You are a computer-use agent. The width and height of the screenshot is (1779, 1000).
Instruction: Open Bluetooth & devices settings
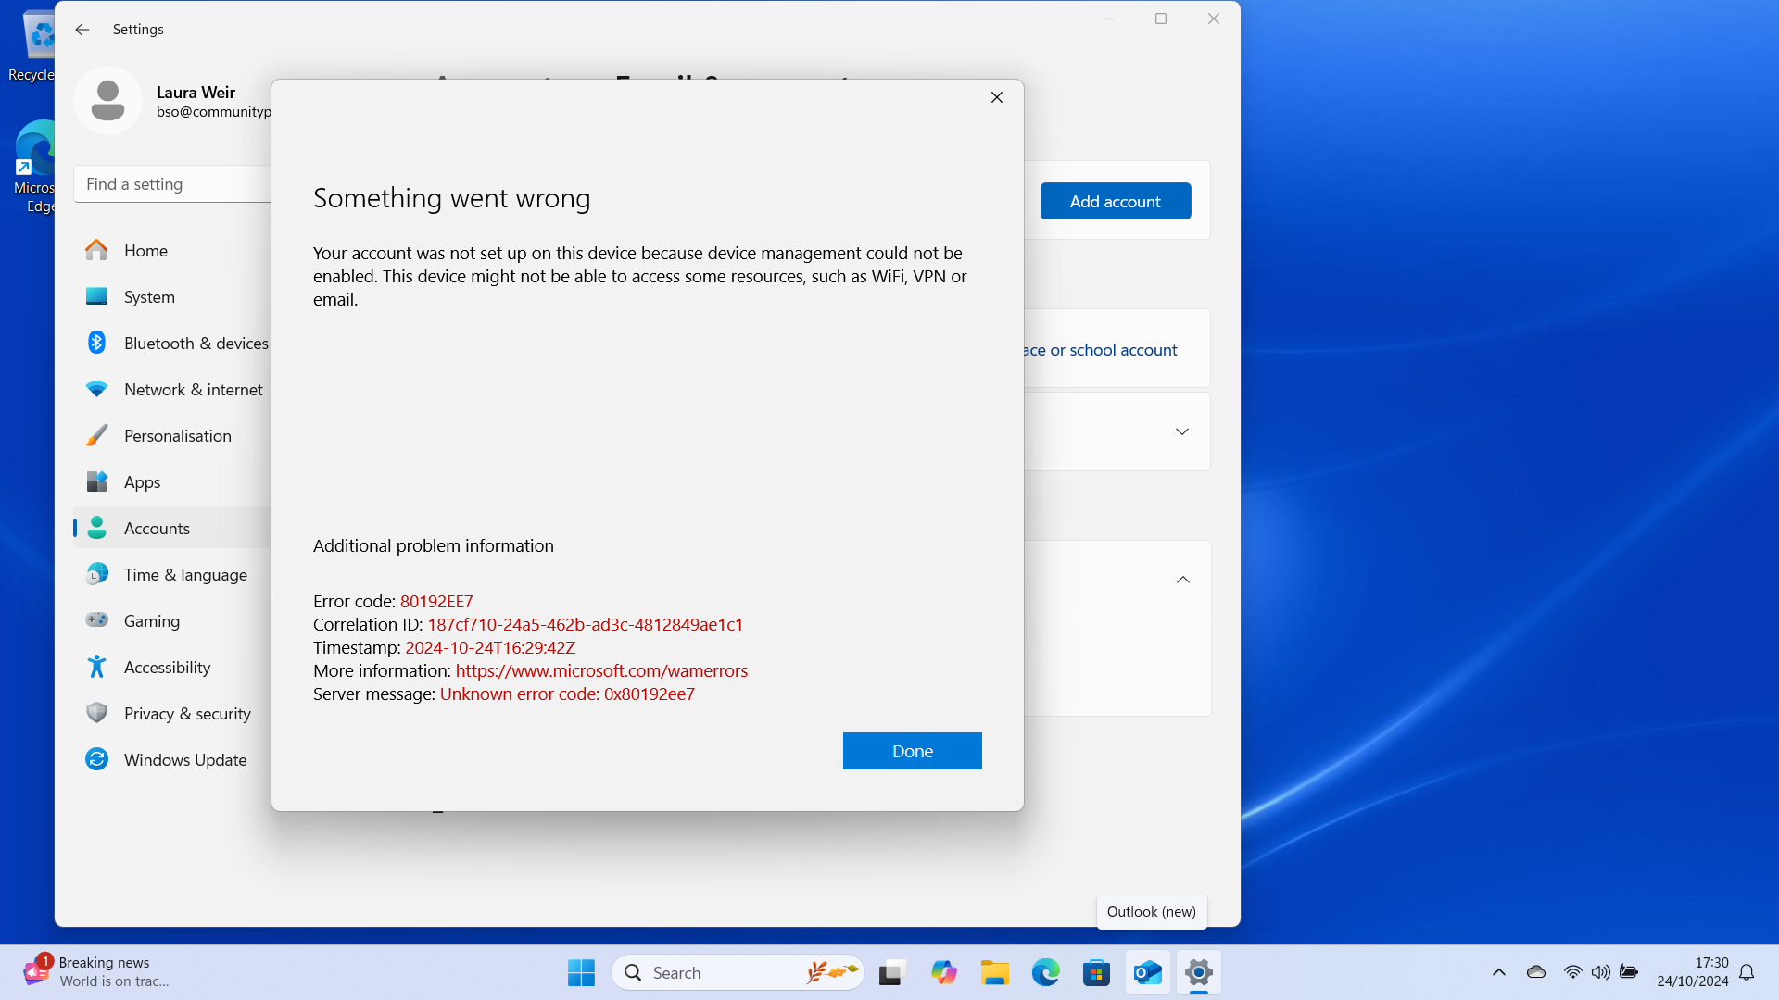tap(172, 344)
